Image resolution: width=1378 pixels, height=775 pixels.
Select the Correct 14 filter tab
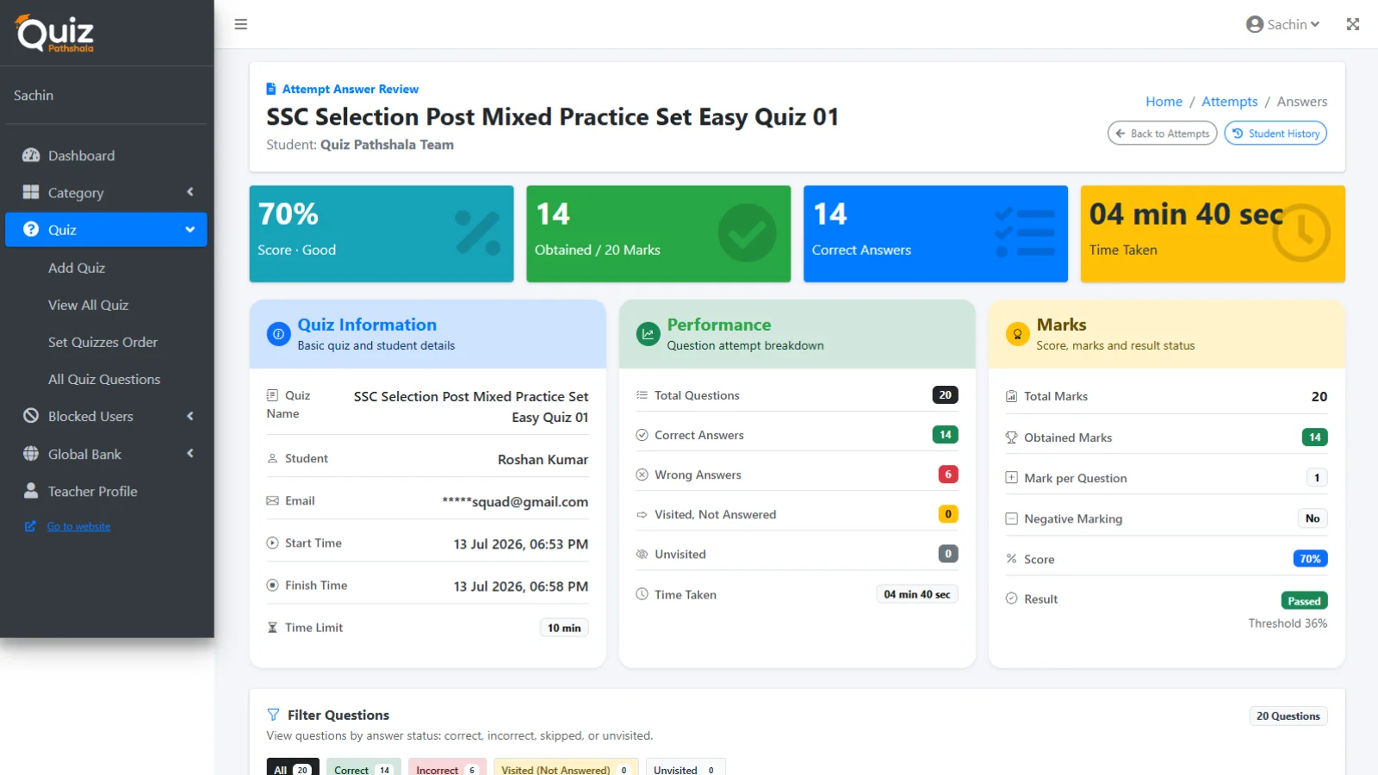[x=363, y=770]
